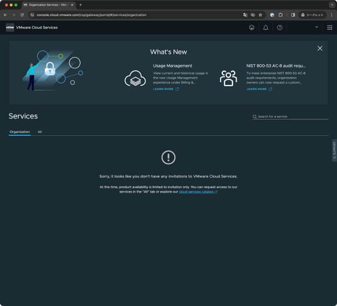Click Learn More under Usage Management
Viewport: 337px width, 306px height.
click(166, 89)
